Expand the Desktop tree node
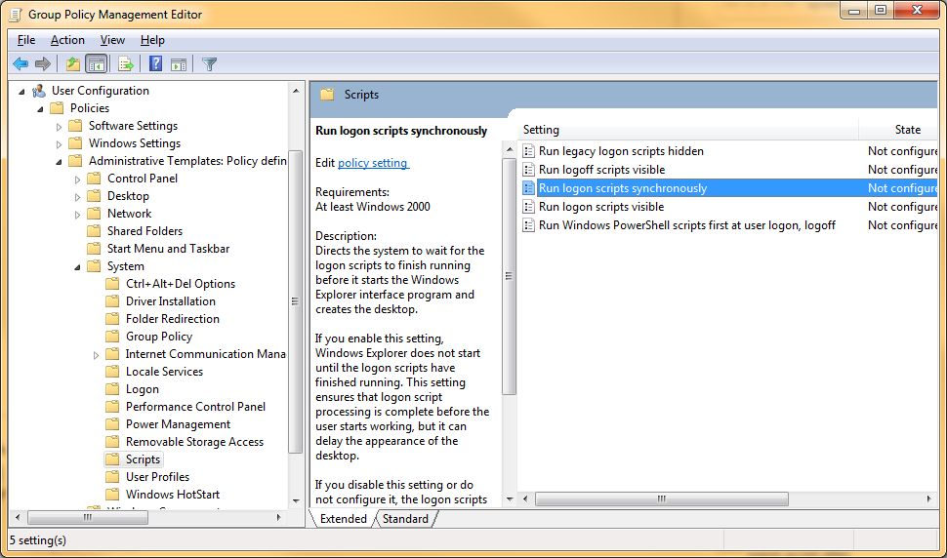The width and height of the screenshot is (947, 558). point(77,197)
